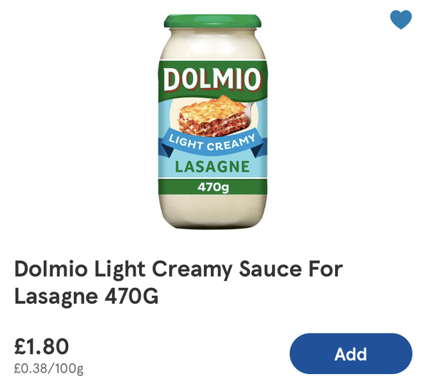The image size is (426, 386).
Task: Click the £1.80 price text
Action: 42,347
